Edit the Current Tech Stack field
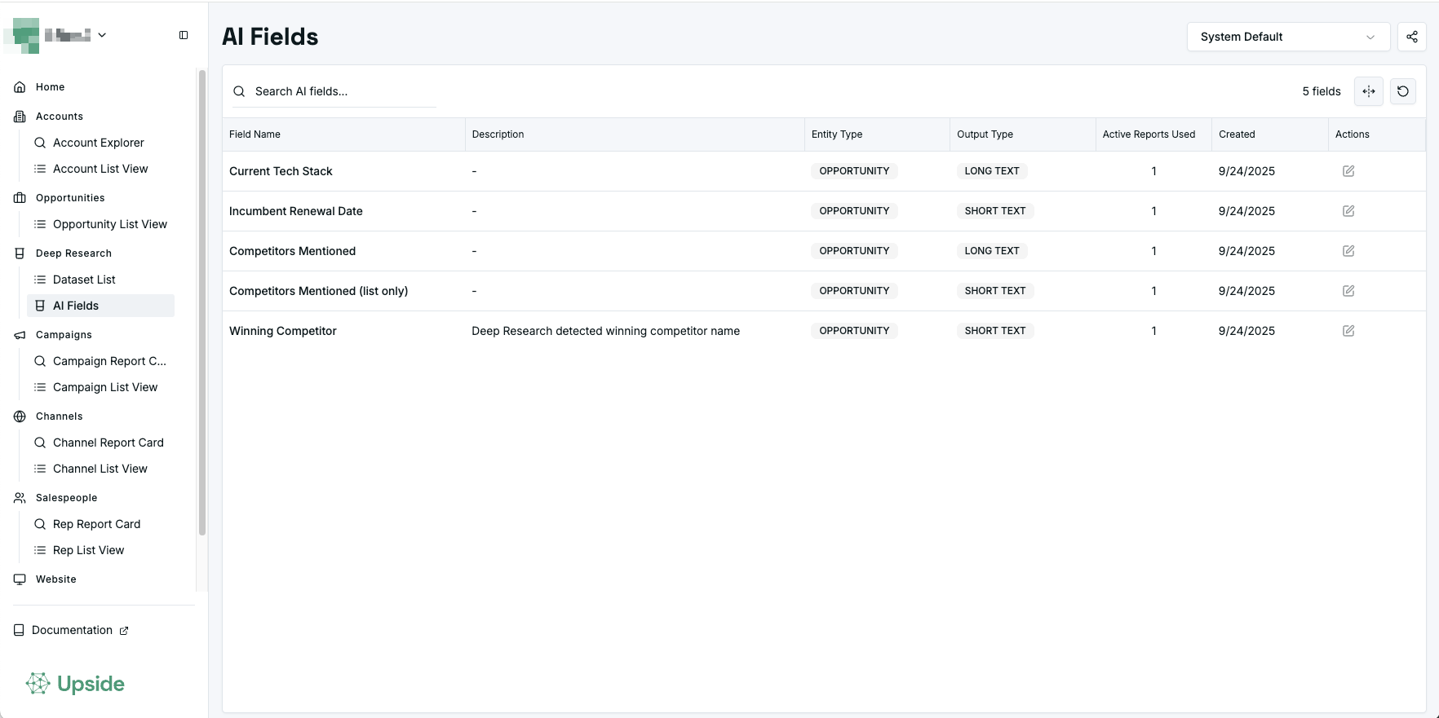Image resolution: width=1439 pixels, height=718 pixels. tap(1348, 171)
